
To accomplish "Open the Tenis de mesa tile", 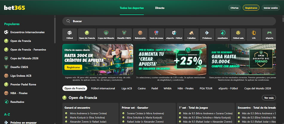I will click(156, 35).
